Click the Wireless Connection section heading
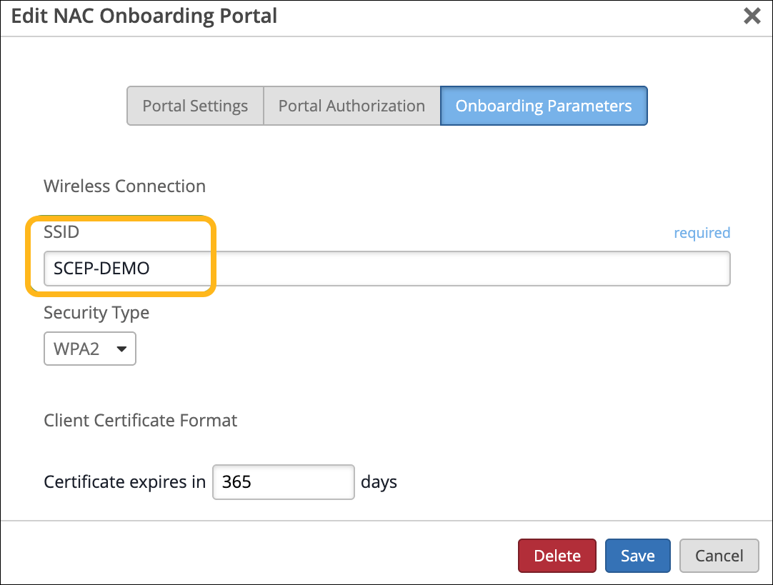 pyautogui.click(x=124, y=186)
